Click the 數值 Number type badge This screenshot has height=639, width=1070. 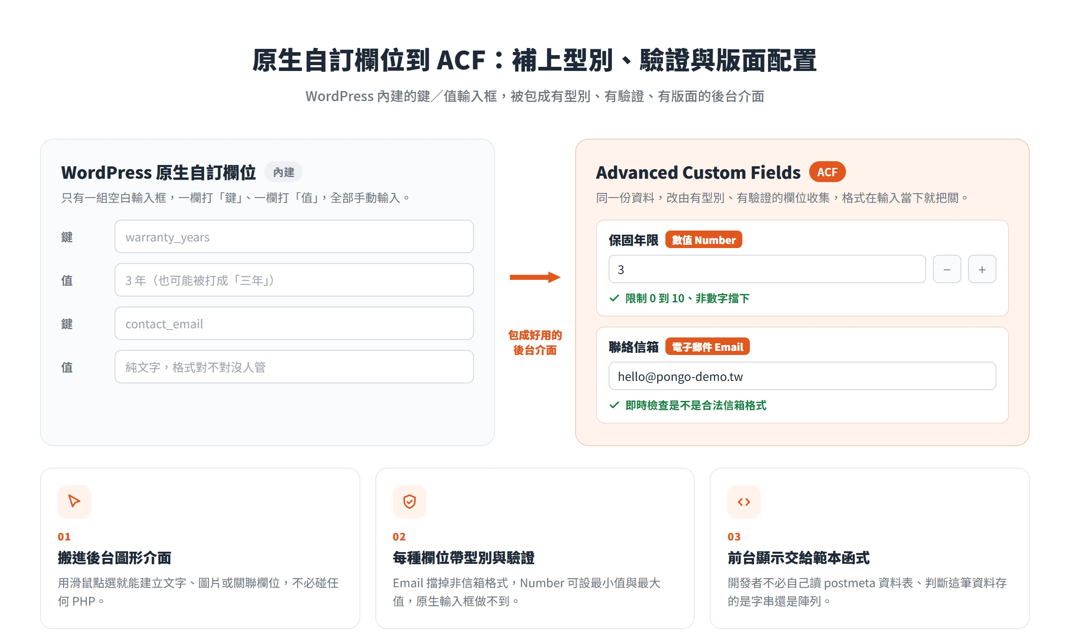(x=703, y=240)
